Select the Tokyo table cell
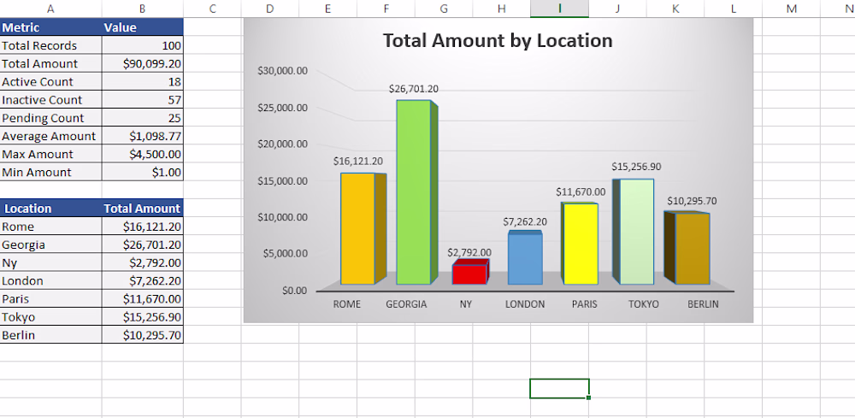Image resolution: width=855 pixels, height=418 pixels. (50, 316)
